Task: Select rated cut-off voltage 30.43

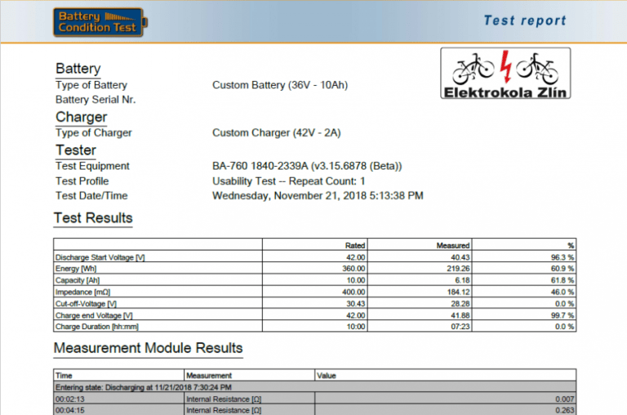Action: 355,304
